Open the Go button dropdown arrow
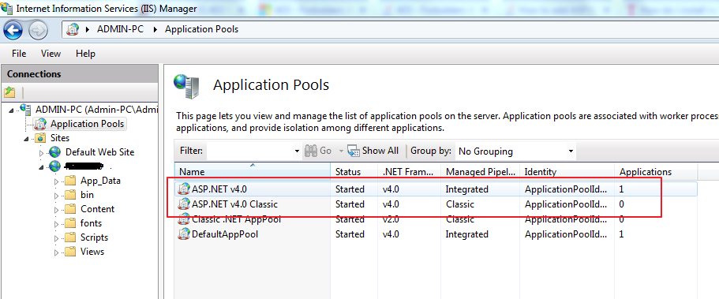Screen dimensions: 719x299 pyautogui.click(x=341, y=151)
